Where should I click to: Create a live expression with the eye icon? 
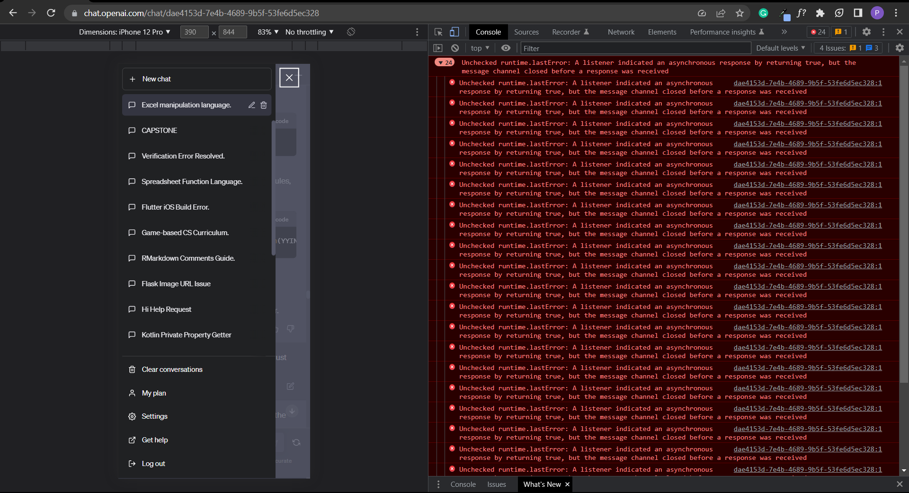pyautogui.click(x=506, y=48)
